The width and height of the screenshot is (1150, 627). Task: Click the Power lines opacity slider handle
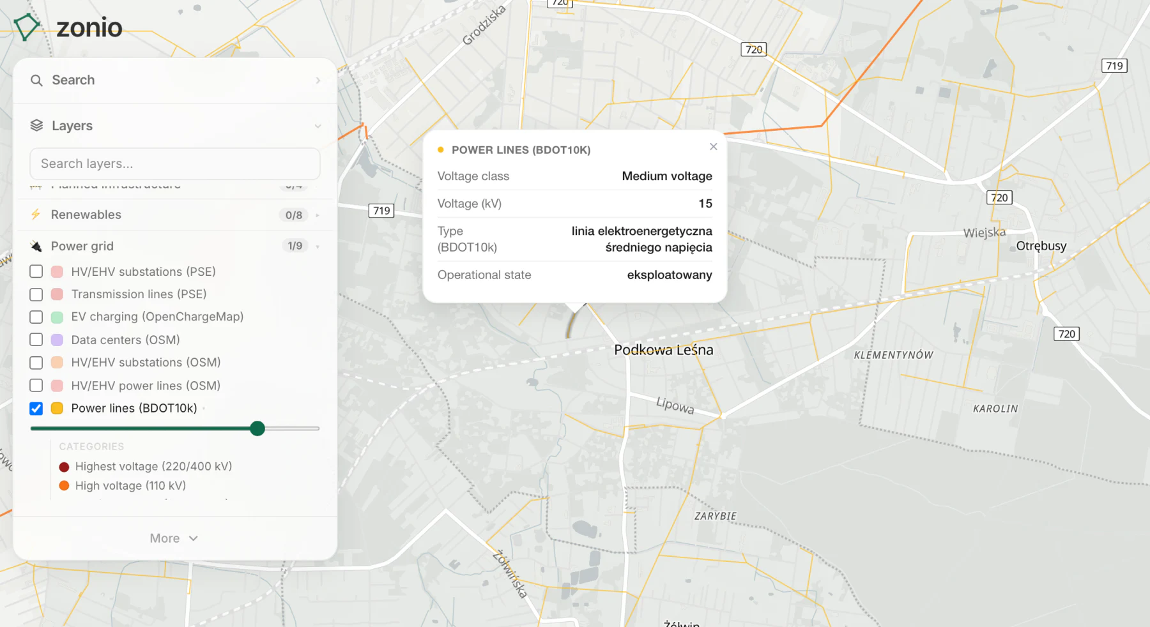(x=257, y=428)
